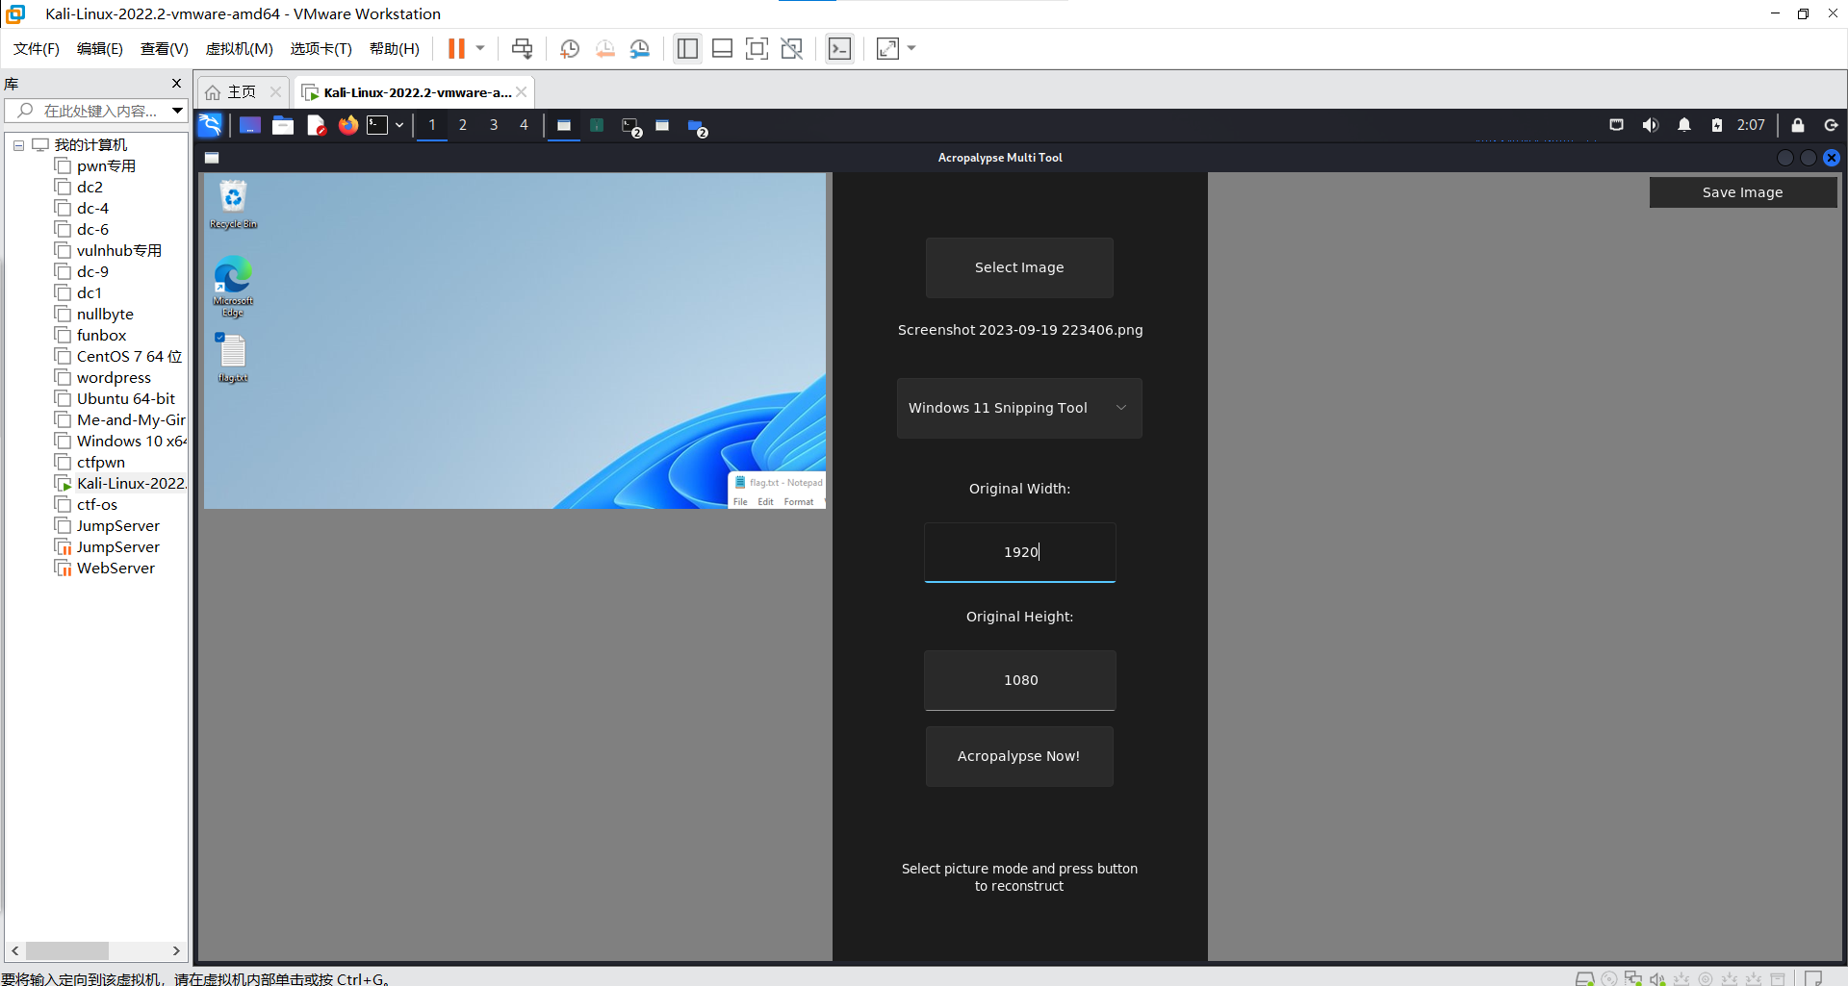Open the 编辑(E) menu
Viewport: 1848px width, 986px height.
[100, 49]
